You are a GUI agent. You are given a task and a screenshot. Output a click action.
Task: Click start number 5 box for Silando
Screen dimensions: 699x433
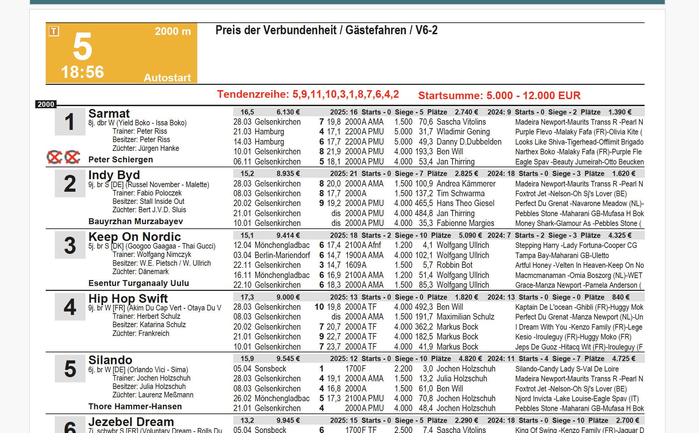click(70, 368)
